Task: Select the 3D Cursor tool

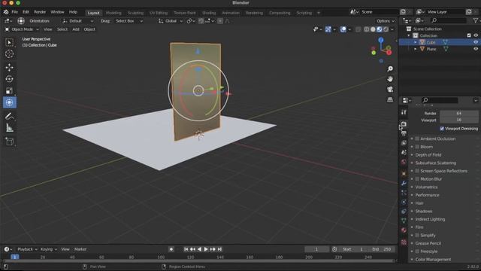Action: pos(9,53)
